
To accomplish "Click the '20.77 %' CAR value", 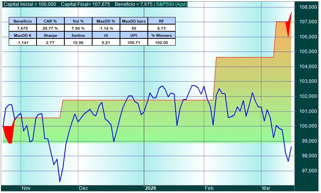I will 50,28.
